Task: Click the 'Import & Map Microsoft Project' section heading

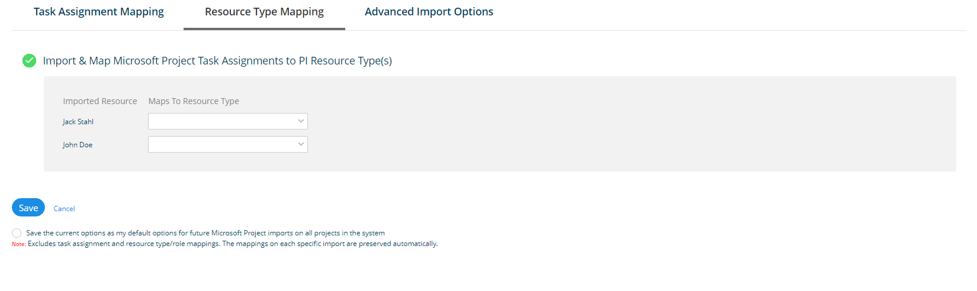Action: [x=217, y=61]
